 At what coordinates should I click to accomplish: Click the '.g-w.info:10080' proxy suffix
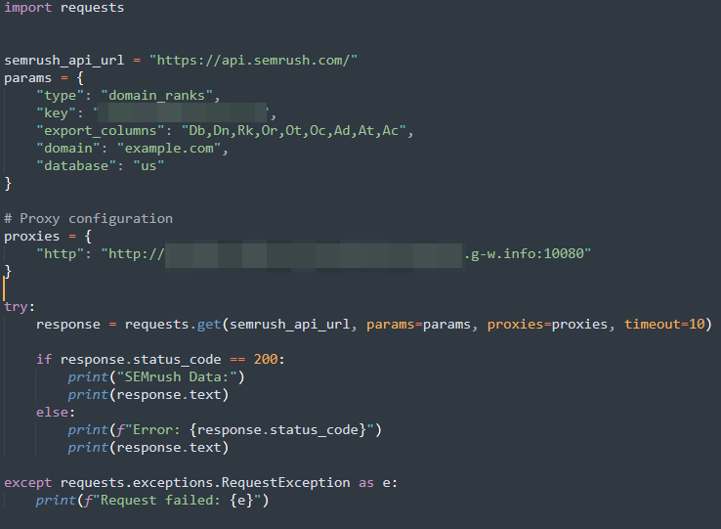coord(524,253)
